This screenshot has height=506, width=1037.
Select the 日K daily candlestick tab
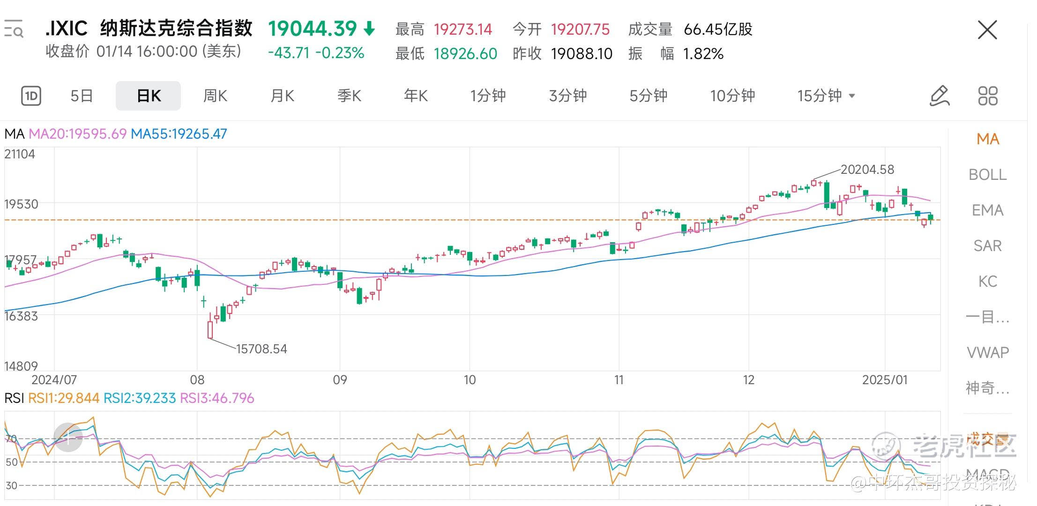148,96
